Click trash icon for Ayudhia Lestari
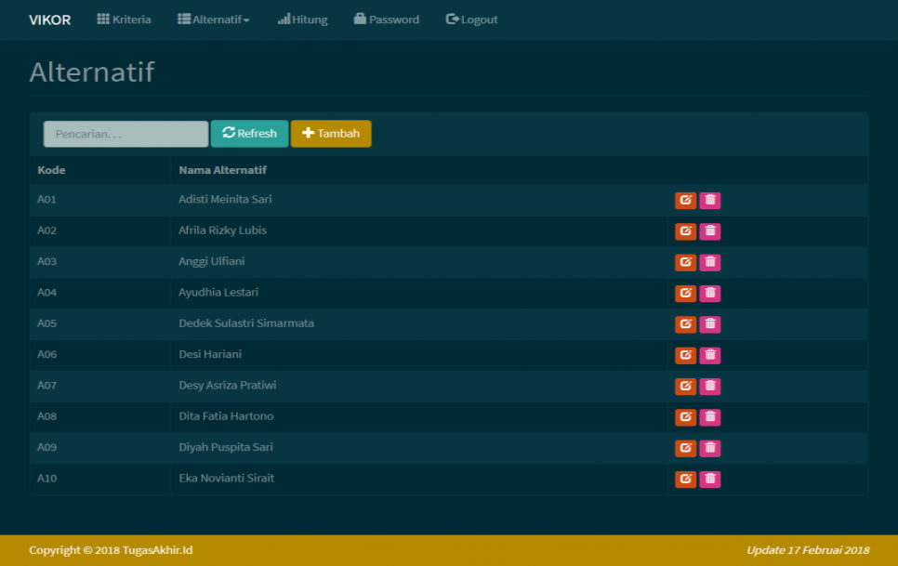The width and height of the screenshot is (898, 566). [710, 294]
